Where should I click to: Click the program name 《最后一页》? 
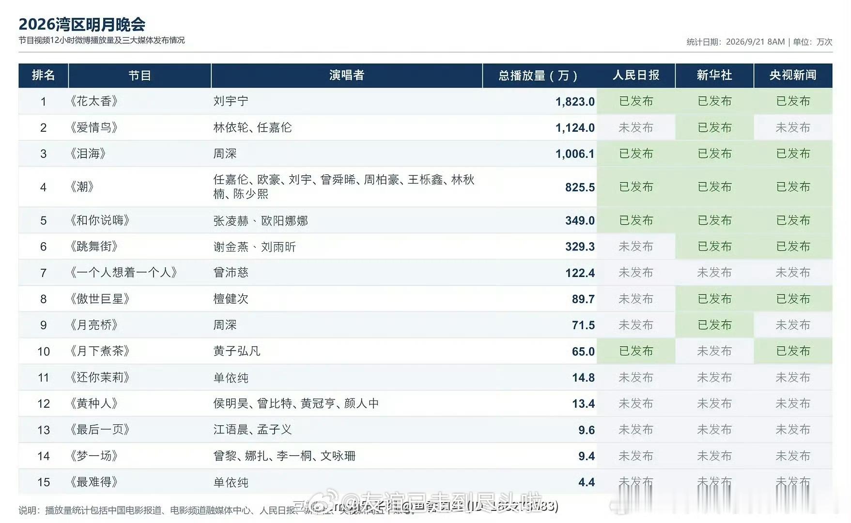pos(100,430)
